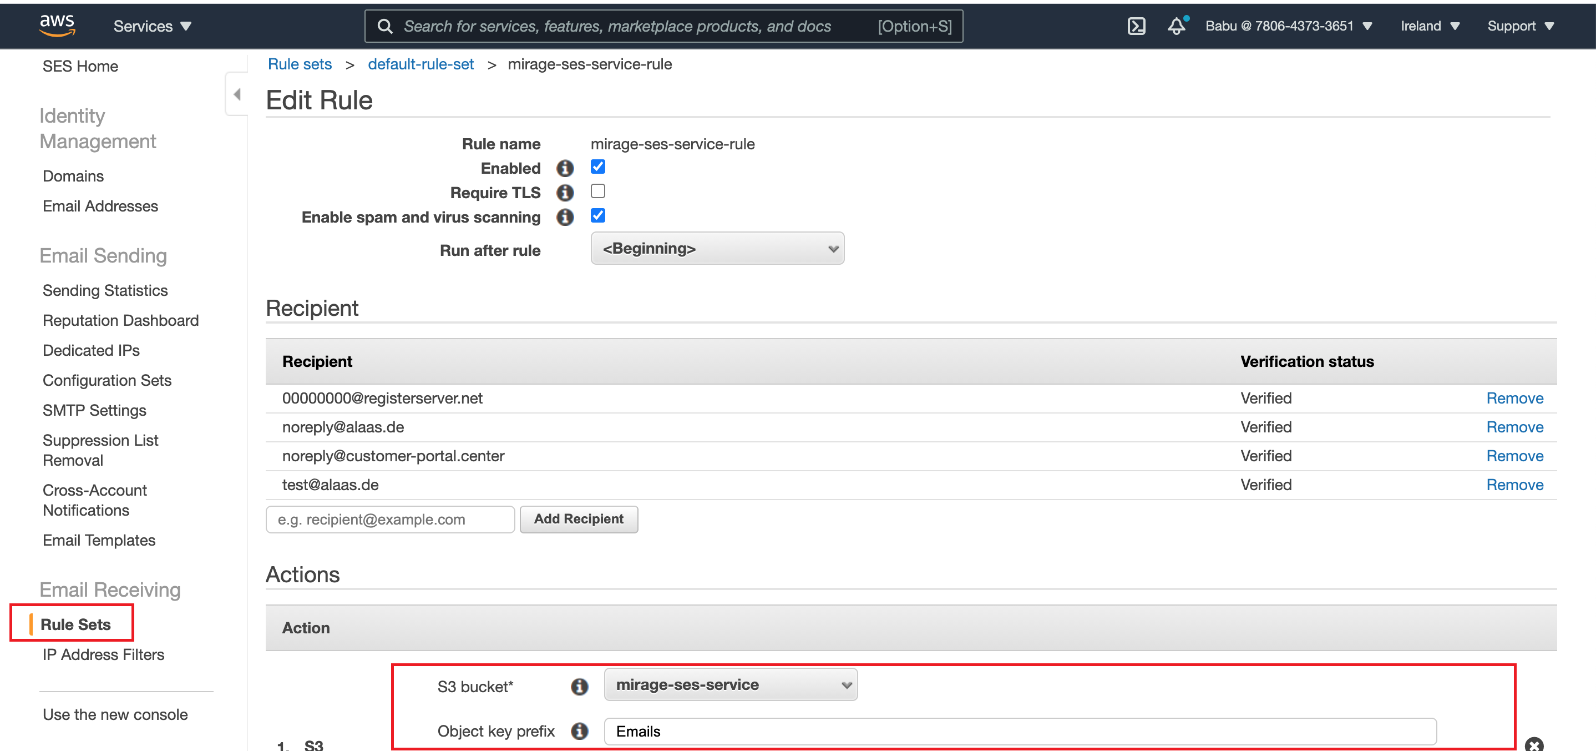This screenshot has height=751, width=1596.
Task: Click info icon for spam and virus scanning
Action: [x=564, y=217]
